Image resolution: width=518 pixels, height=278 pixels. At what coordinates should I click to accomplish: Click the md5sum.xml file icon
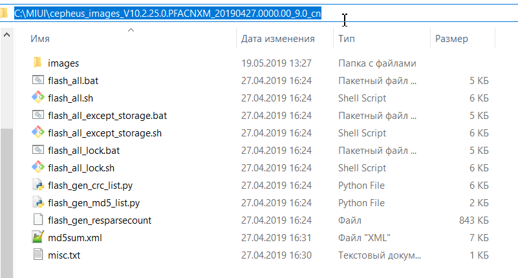38,238
